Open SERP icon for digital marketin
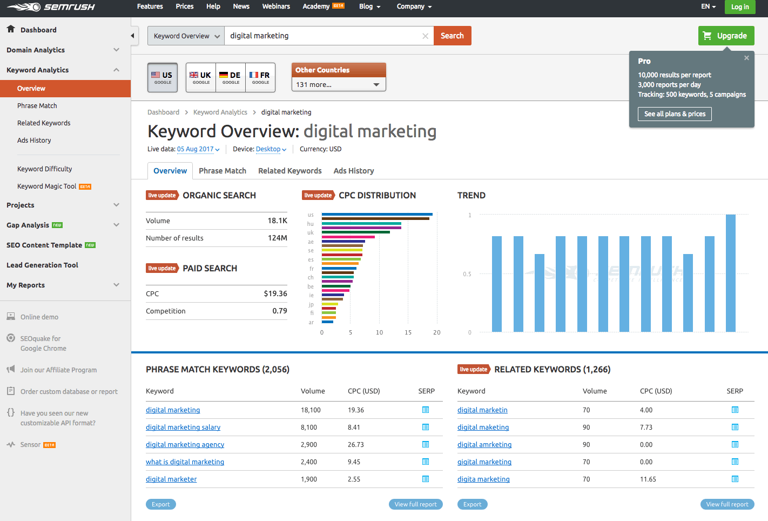 735,410
